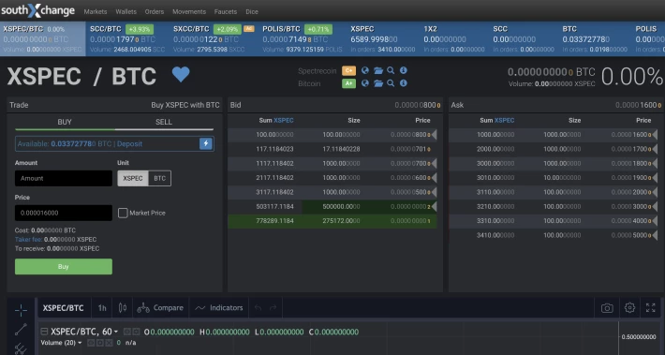Viewport: 665px width, 355px height.
Task: Click the favorite heart icon next to XSPEC / BTC
Action: [181, 75]
